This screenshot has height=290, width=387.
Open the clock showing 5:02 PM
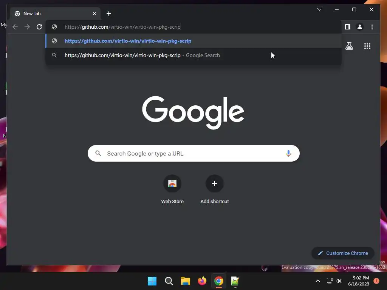359,281
